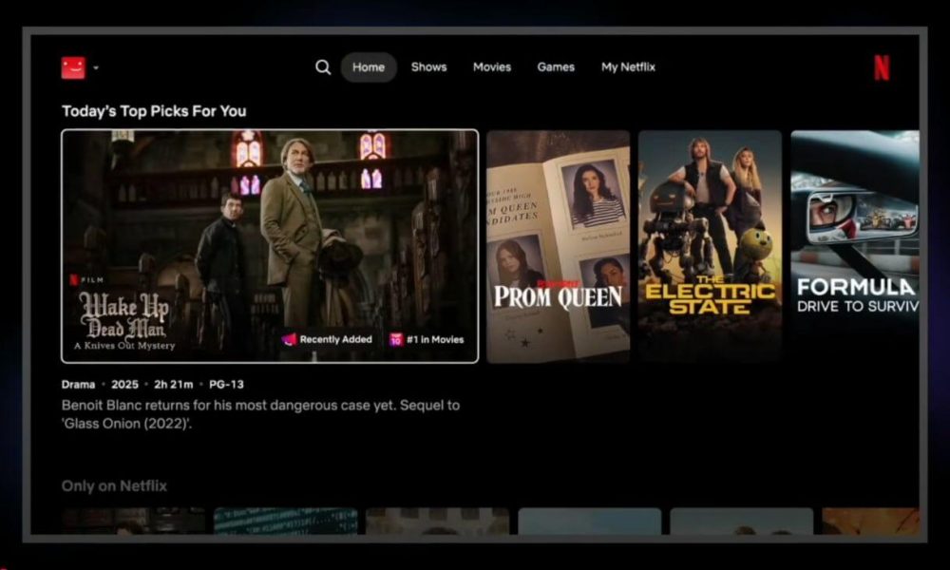The width and height of the screenshot is (950, 570).
Task: Select The Electric State poster
Action: click(710, 247)
